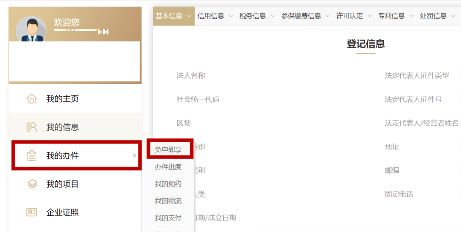Select 办件进度 in the submenu

coord(168,167)
